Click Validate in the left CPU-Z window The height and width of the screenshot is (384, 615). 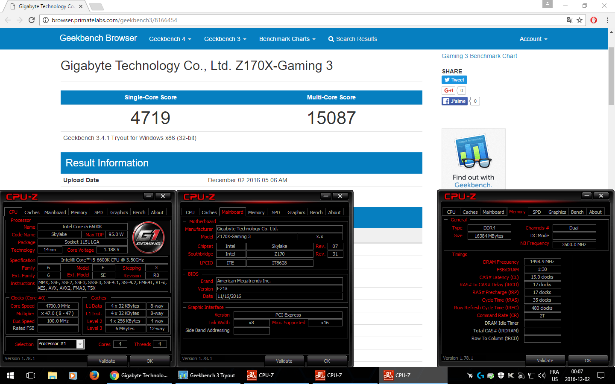107,361
